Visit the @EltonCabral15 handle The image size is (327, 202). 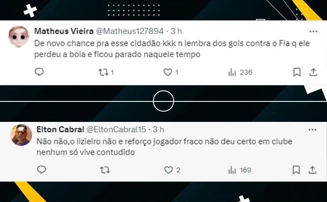(116, 130)
